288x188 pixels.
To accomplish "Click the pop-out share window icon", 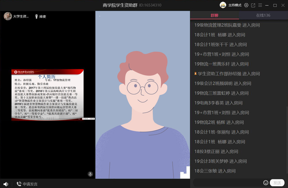I will [x=253, y=5].
